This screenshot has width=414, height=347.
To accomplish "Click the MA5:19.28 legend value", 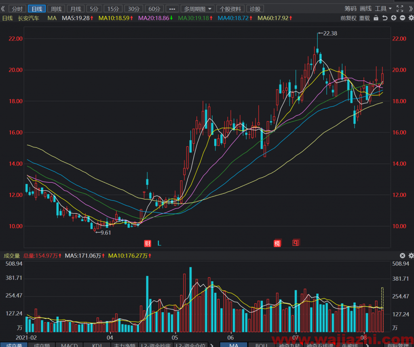I will coord(77,18).
